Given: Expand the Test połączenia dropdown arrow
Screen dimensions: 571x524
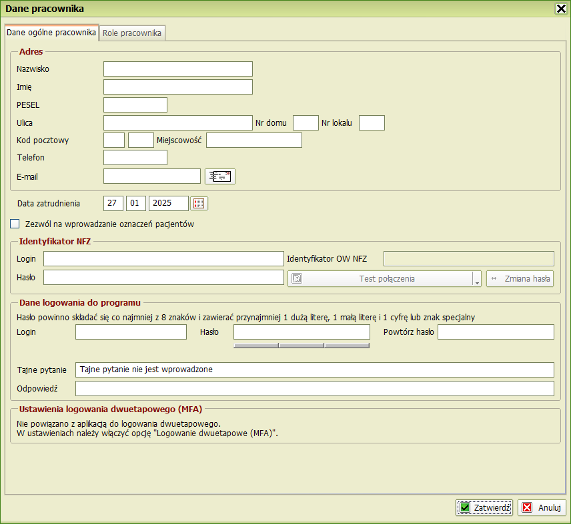Looking at the screenshot, I should coord(478,279).
